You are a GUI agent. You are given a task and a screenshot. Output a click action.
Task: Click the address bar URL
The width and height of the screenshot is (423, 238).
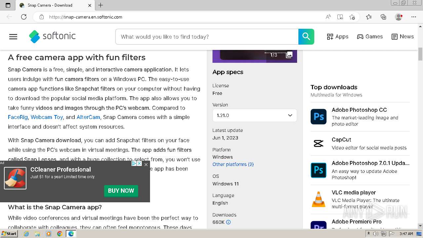click(86, 17)
